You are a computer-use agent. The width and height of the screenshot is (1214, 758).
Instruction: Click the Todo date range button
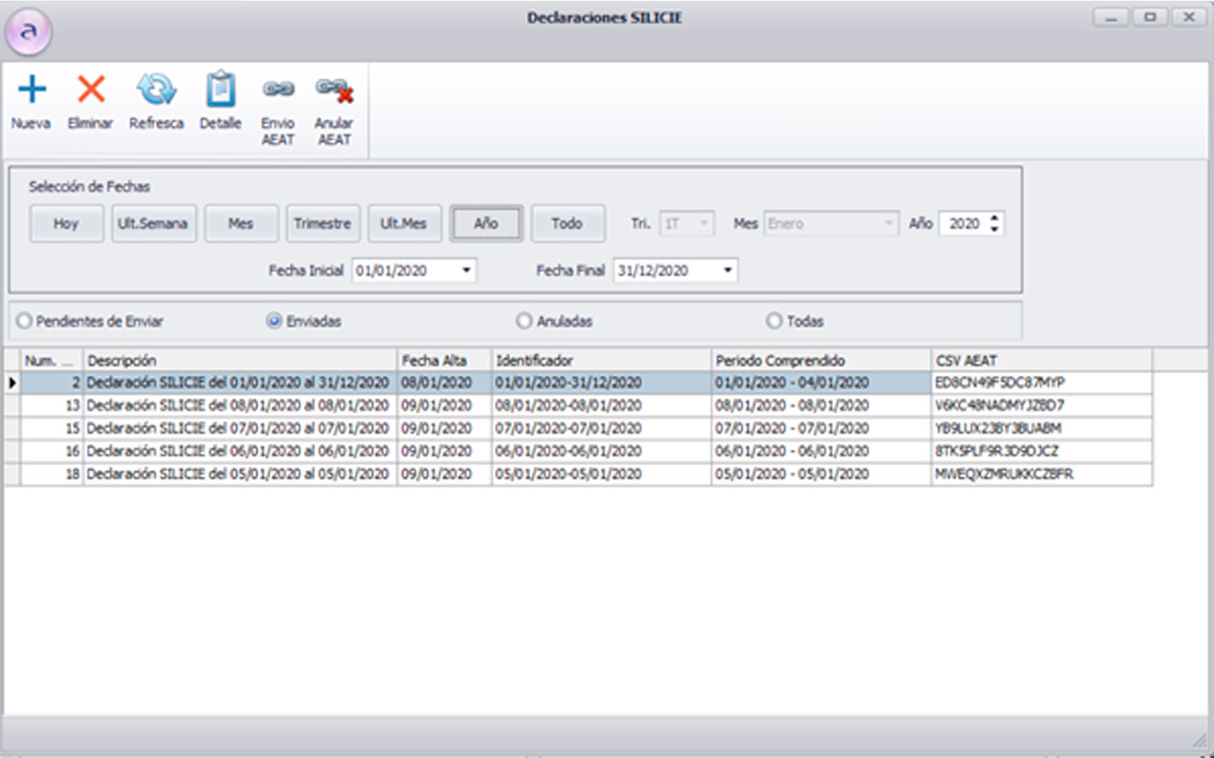[567, 223]
